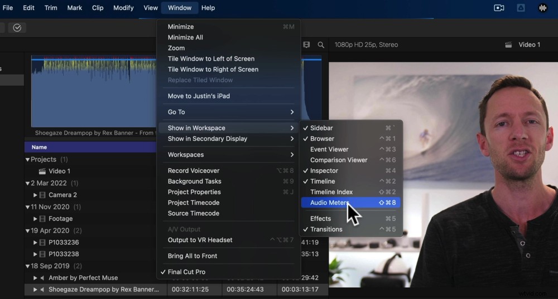Viewport: 558px width, 299px height.
Task: Click the camera icon in menu bar
Action: 499,8
